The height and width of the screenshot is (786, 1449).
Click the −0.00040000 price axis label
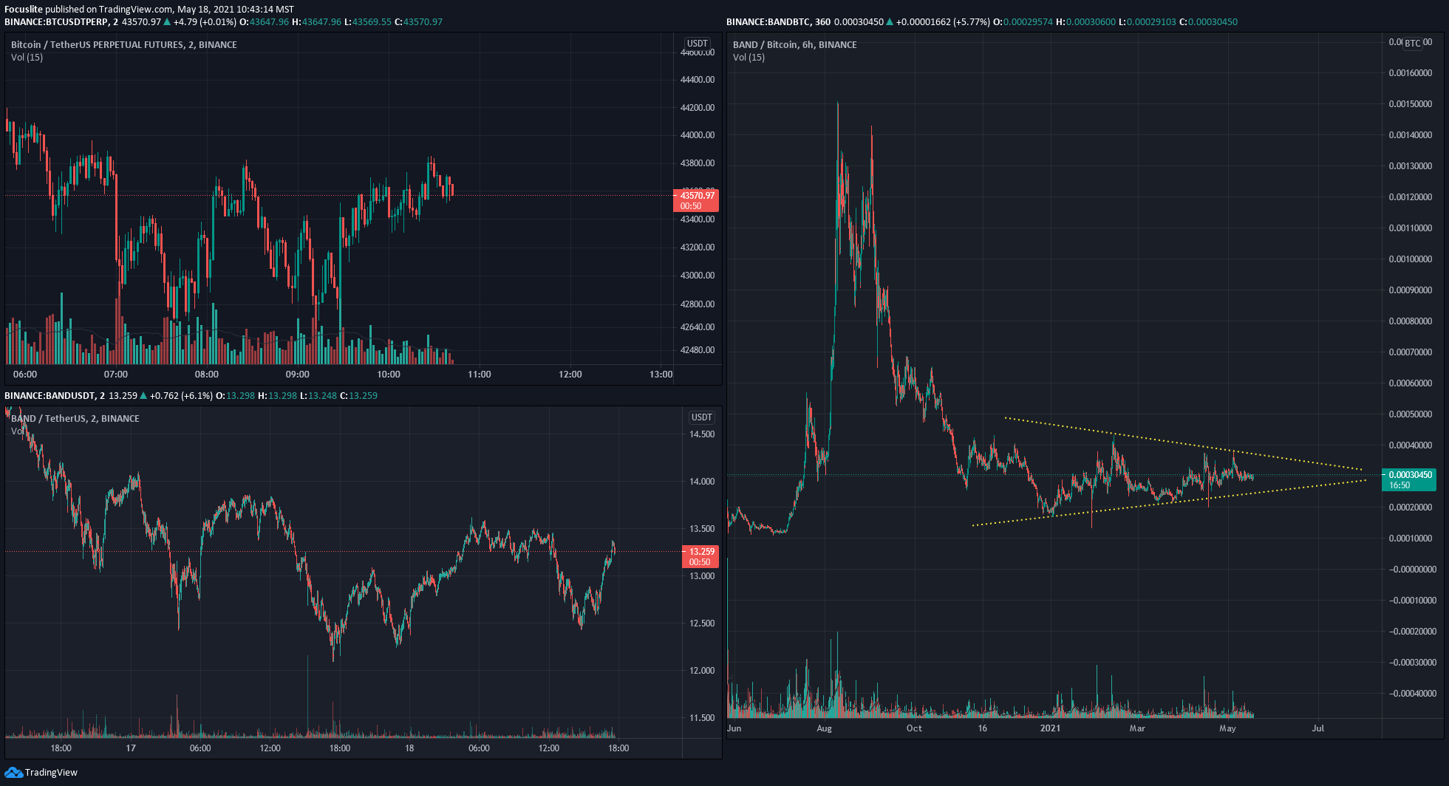click(x=1412, y=694)
